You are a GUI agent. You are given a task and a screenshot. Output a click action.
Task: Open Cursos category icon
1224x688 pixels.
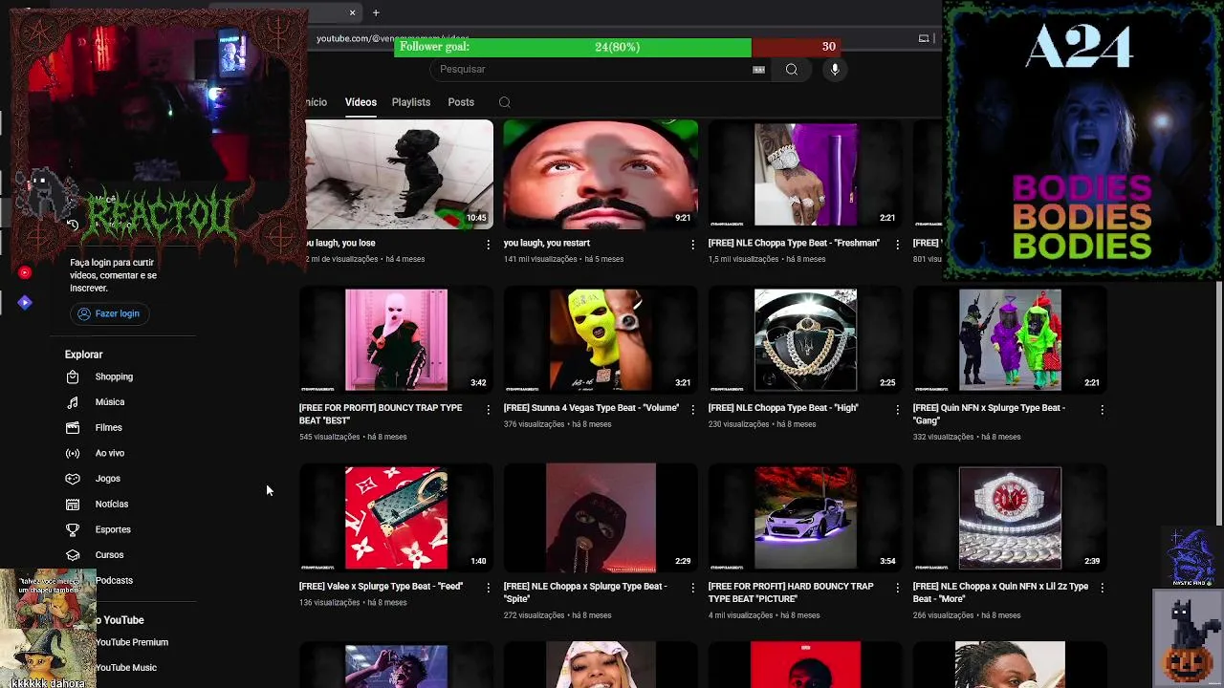click(x=73, y=554)
